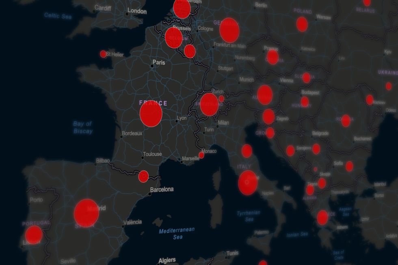Select the red marker over Switzerland

(209, 104)
